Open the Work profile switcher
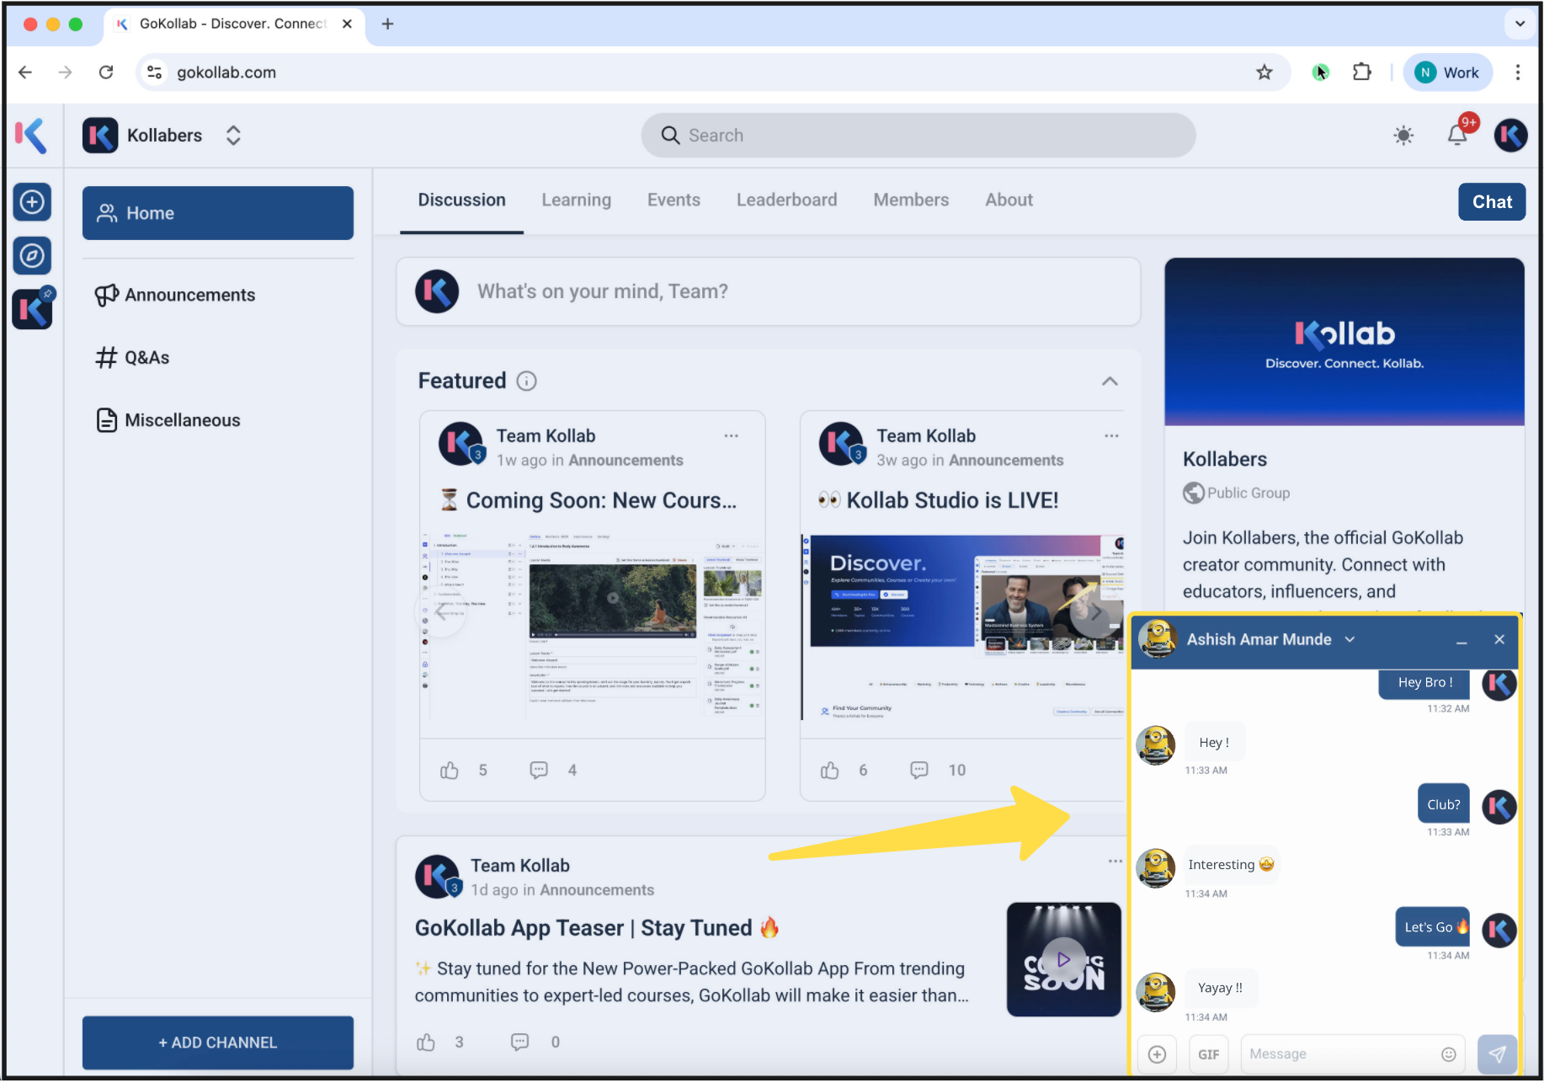Image resolution: width=1544 pixels, height=1083 pixels. coord(1447,72)
